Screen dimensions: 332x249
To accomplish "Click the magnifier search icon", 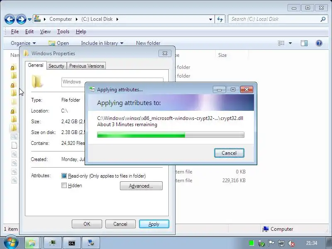I will [323, 19].
